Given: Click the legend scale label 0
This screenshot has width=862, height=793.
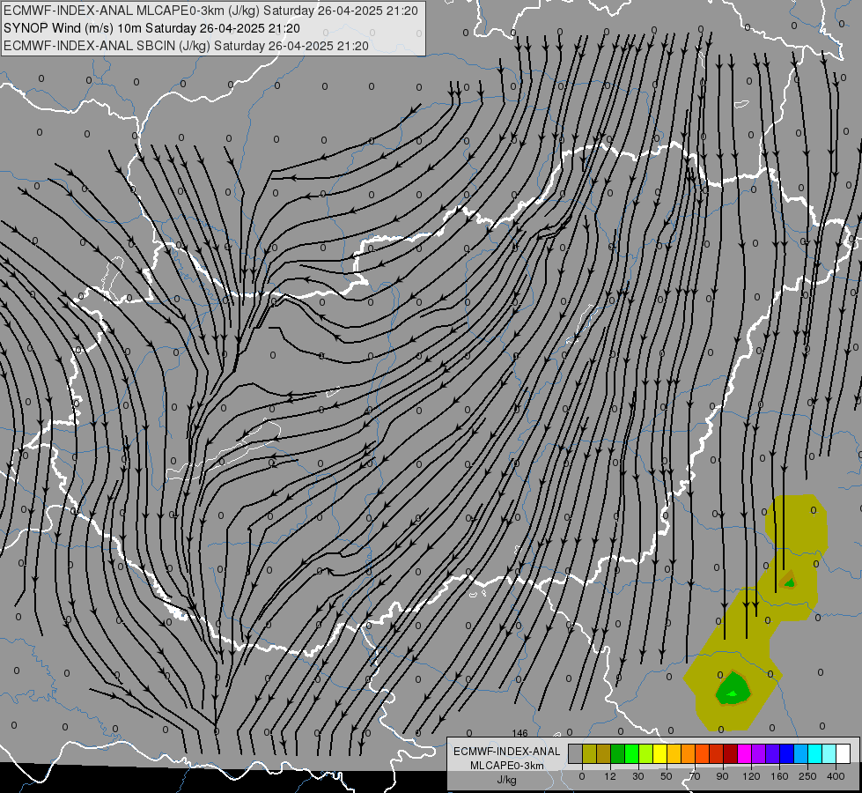Looking at the screenshot, I should tap(582, 776).
